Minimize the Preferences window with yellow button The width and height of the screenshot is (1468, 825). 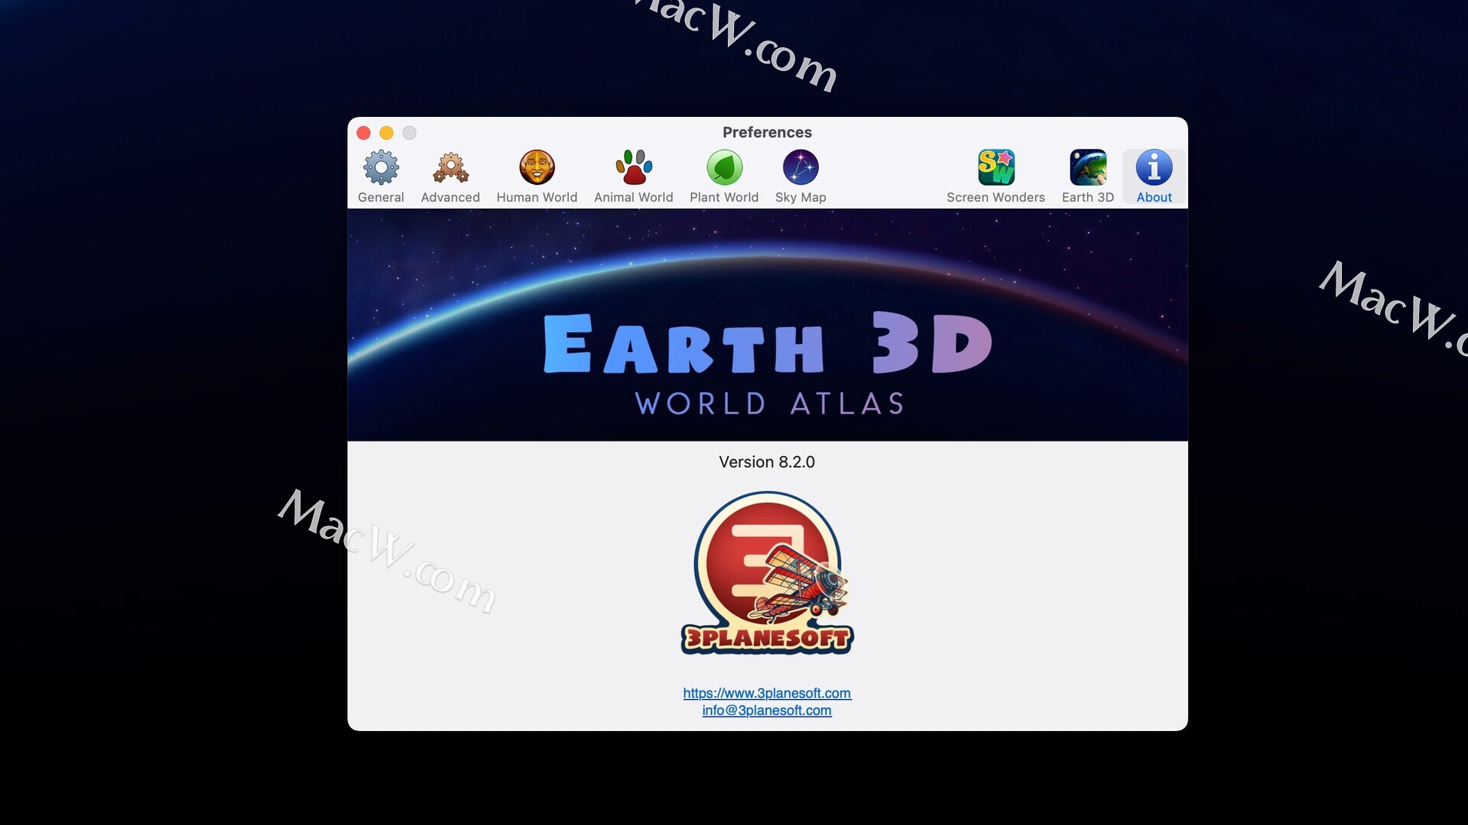(x=387, y=133)
